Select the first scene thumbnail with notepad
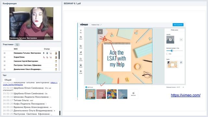 90,94
